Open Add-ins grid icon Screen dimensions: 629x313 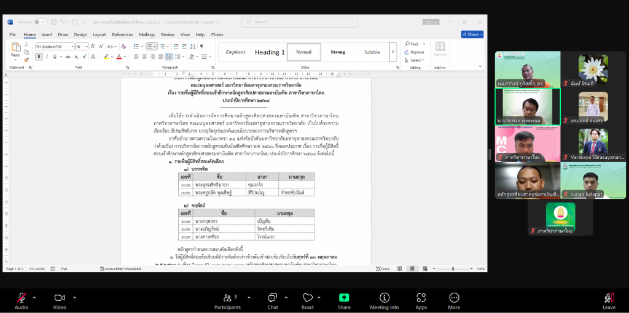[440, 46]
